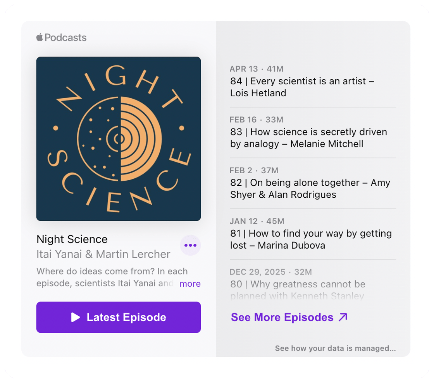Click the Apple Podcasts logo

tap(61, 37)
